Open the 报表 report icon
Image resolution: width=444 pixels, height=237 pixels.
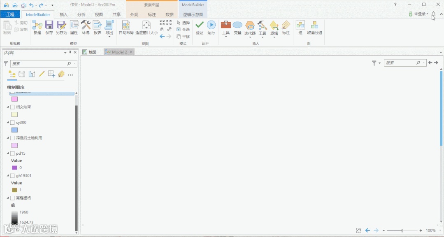98,28
